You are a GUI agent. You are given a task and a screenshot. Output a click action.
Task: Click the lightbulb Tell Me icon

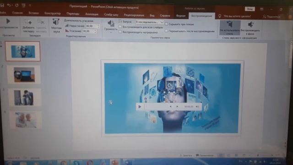[x=220, y=16]
